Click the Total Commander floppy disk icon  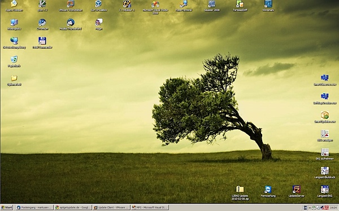[x=42, y=43]
